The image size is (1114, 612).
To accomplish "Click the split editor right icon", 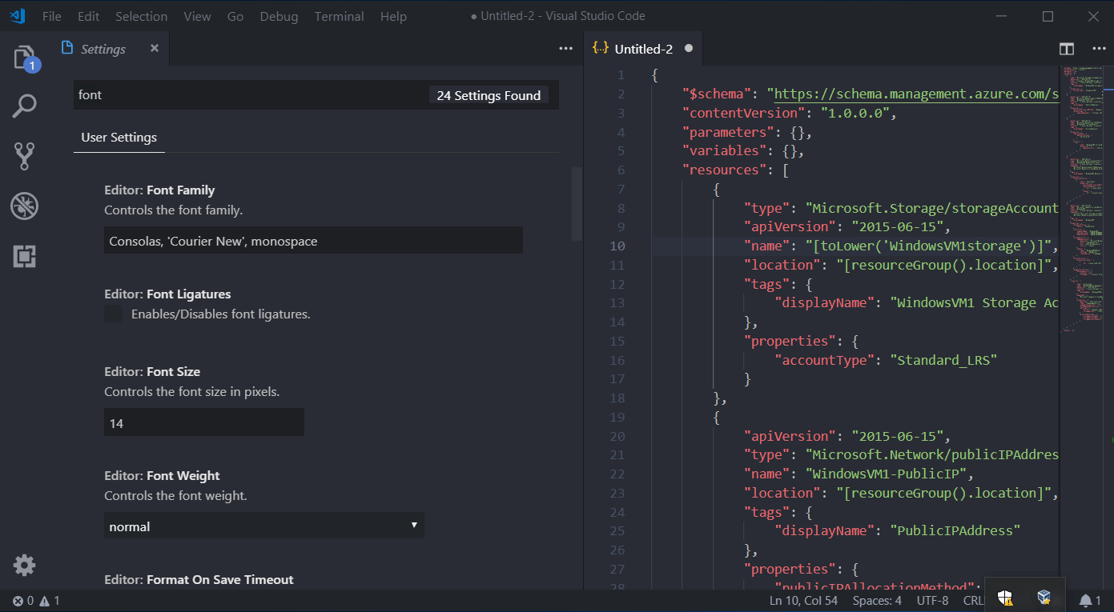I will (x=1066, y=49).
